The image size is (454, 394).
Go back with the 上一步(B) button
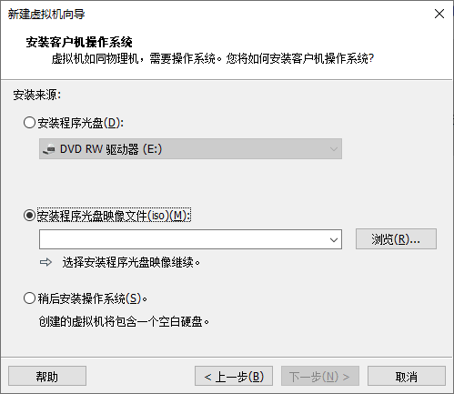tap(234, 376)
